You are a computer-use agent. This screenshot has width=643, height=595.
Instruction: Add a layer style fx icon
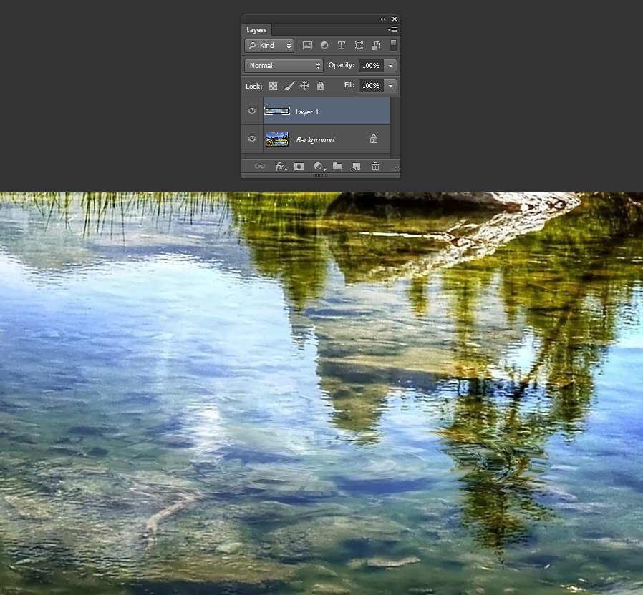(280, 167)
